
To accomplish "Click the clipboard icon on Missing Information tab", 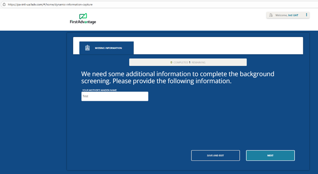I will pos(87,48).
